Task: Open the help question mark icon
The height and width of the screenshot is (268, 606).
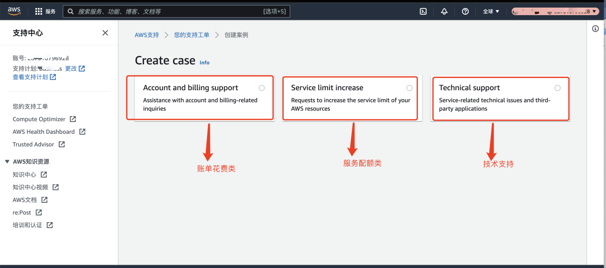Action: pyautogui.click(x=465, y=11)
